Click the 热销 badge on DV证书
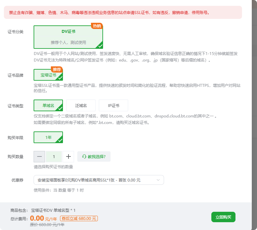 (x=97, y=26)
